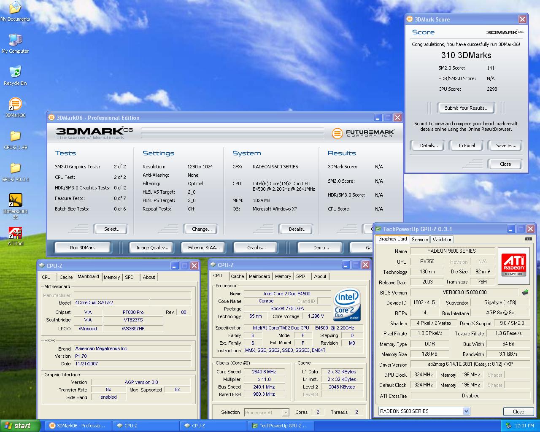Viewport: 540px width, 432px height.
Task: Click the motherboard Model field 4CoreDual-SATA2
Action: tap(111, 302)
